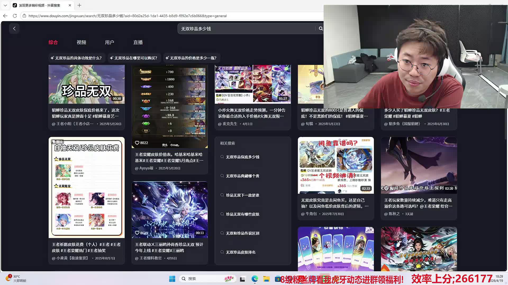
Task: Click the back arrow button on Douyin page
Action: pyautogui.click(x=14, y=28)
